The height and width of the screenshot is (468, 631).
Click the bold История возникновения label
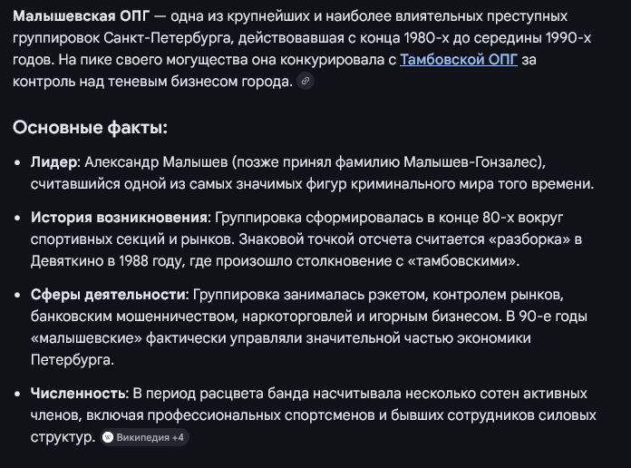click(120, 218)
